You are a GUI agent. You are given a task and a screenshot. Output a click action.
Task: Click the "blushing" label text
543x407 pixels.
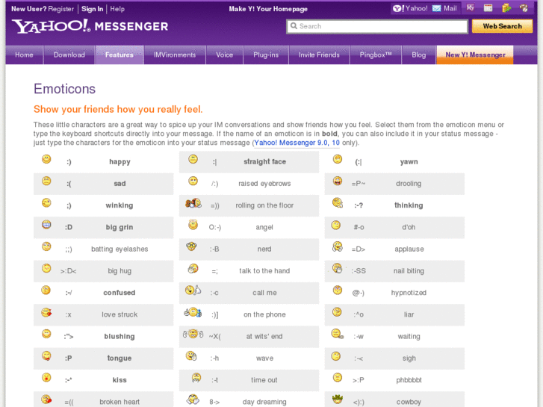coord(119,336)
